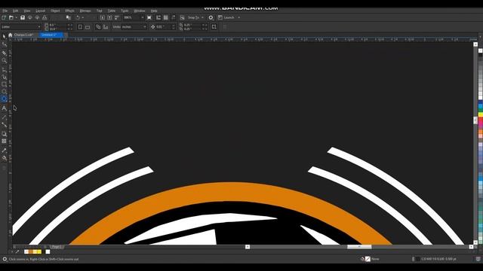Toggle Treat All Objects as Filled
This screenshot has width=483, height=271.
pyautogui.click(x=214, y=27)
